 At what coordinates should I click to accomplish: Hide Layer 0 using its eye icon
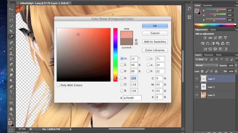(x=197, y=95)
